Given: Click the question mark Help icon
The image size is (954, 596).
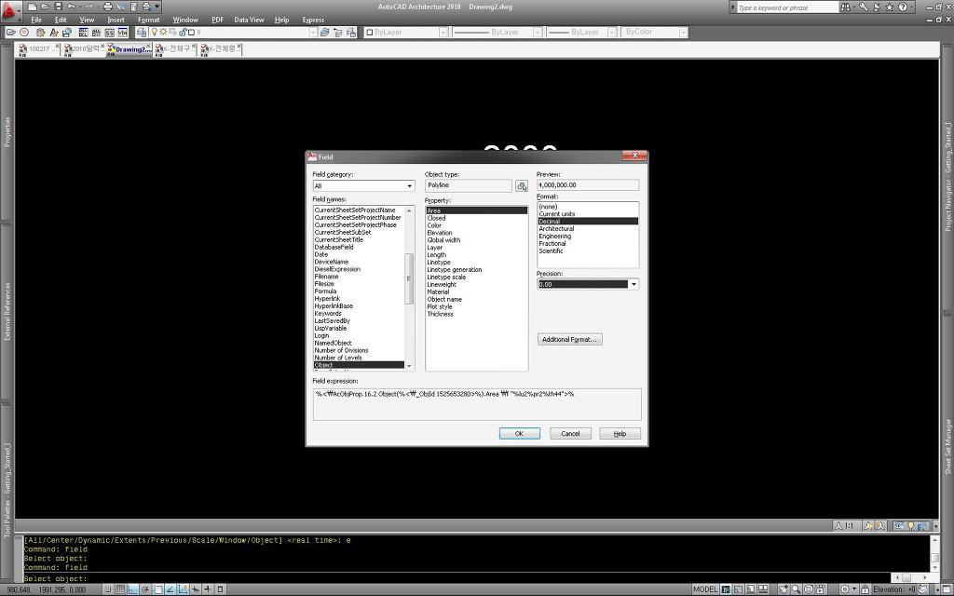Looking at the screenshot, I should (903, 7).
